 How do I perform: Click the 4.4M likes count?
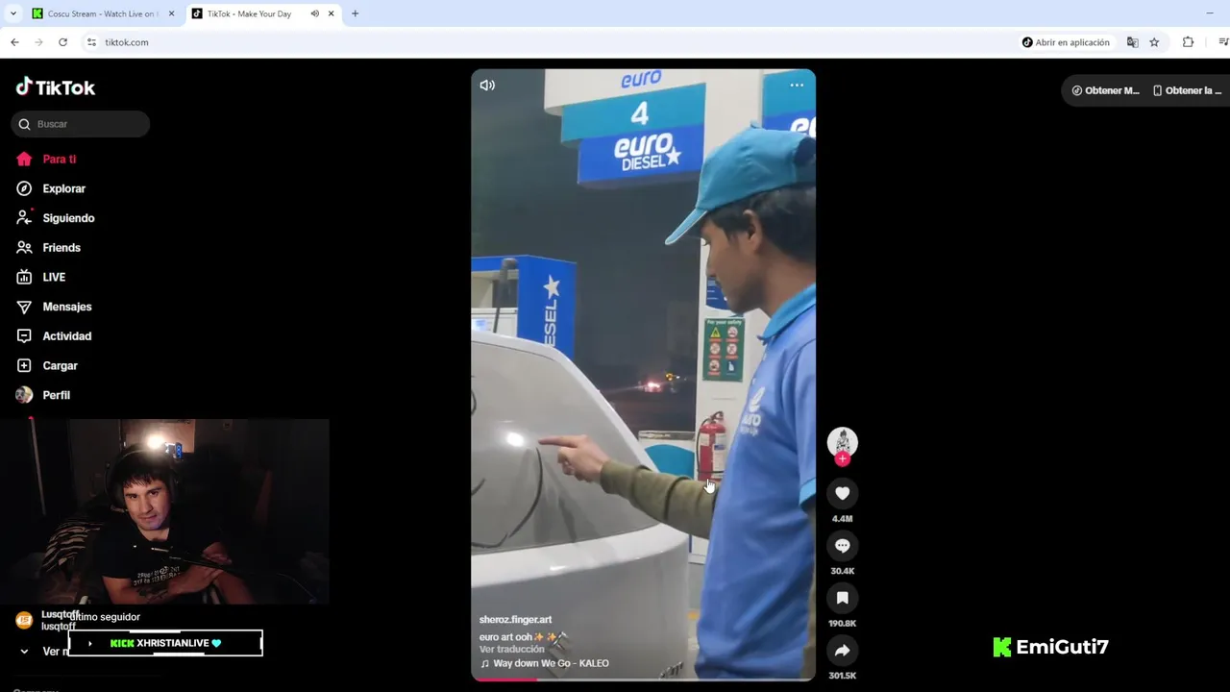[842, 519]
